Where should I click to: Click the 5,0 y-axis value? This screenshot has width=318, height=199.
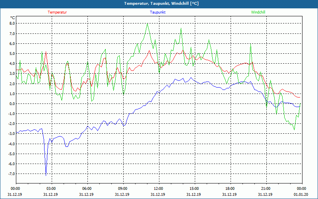pyautogui.click(x=12, y=53)
